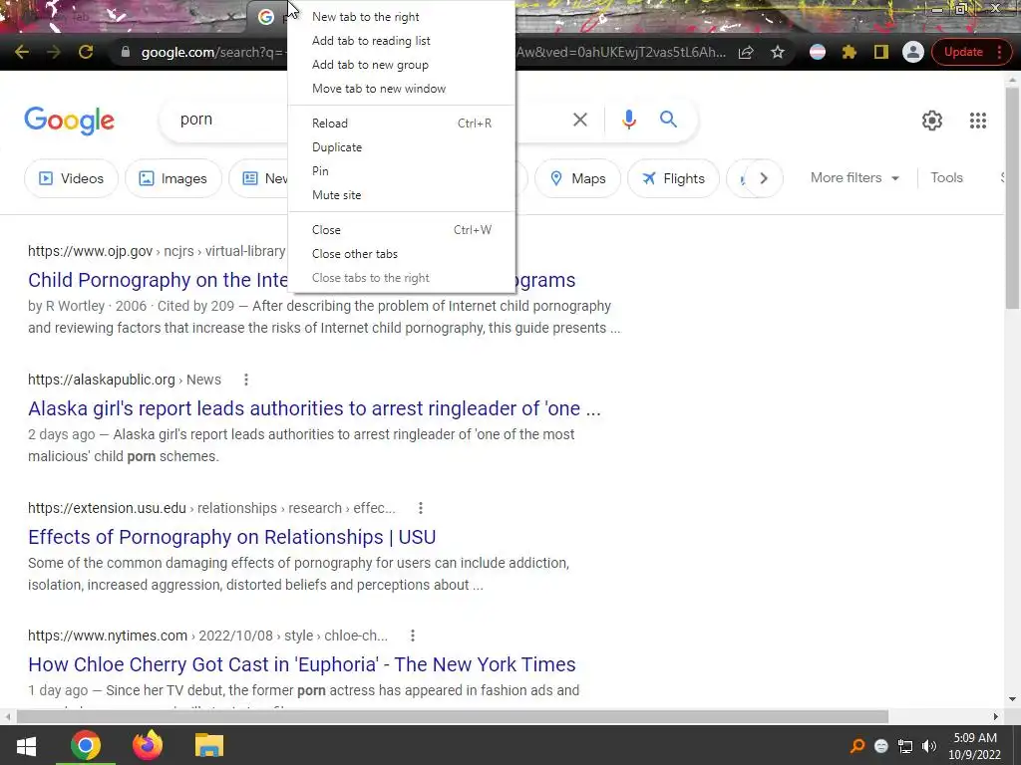Launch Firefox from the taskbar
This screenshot has width=1021, height=765.
148,745
